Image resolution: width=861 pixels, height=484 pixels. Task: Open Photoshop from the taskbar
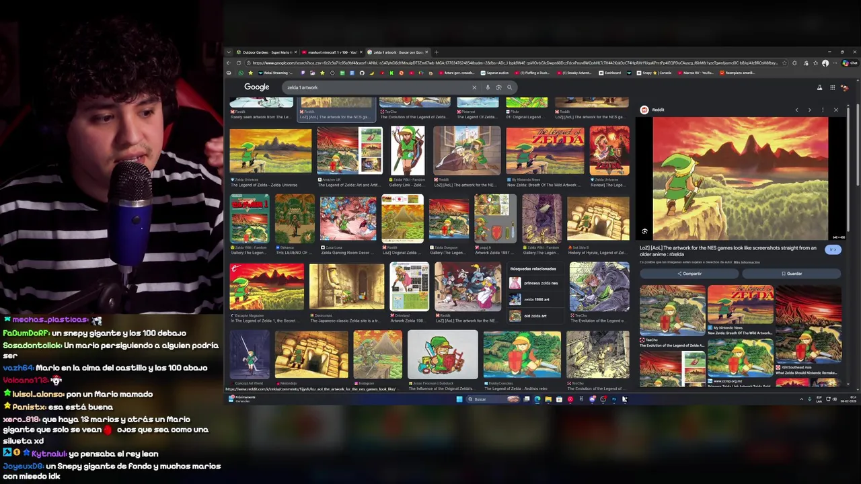pyautogui.click(x=613, y=399)
